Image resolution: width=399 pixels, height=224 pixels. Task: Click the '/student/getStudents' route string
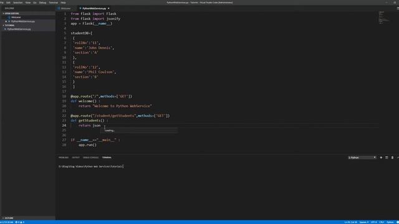click(x=114, y=116)
